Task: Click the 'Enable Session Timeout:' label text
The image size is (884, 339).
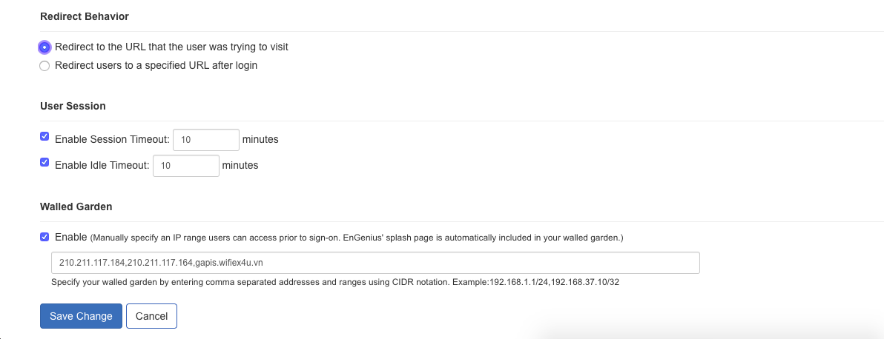Action: click(x=112, y=139)
